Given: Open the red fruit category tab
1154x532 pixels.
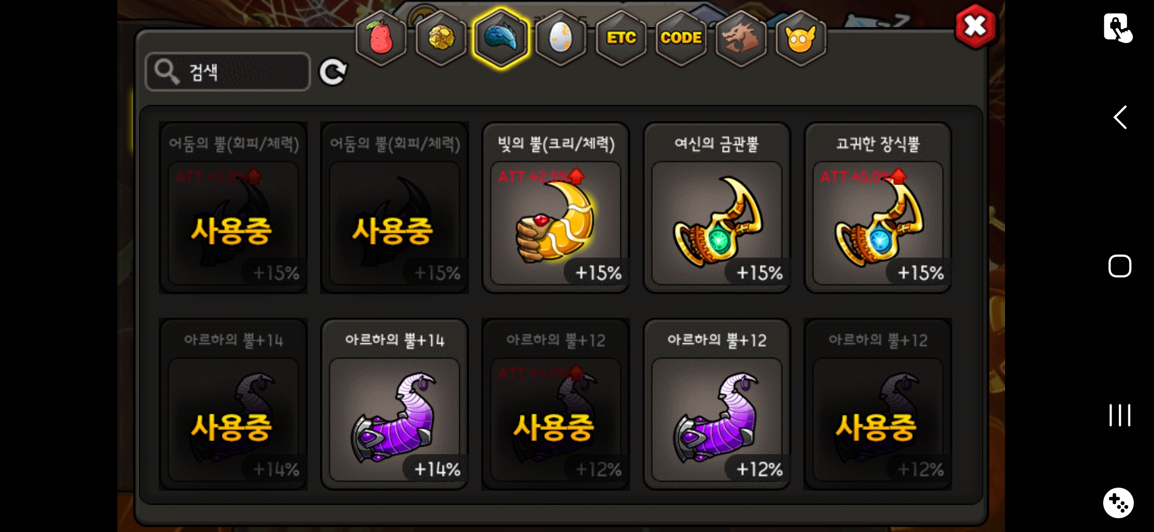Looking at the screenshot, I should click(x=381, y=38).
